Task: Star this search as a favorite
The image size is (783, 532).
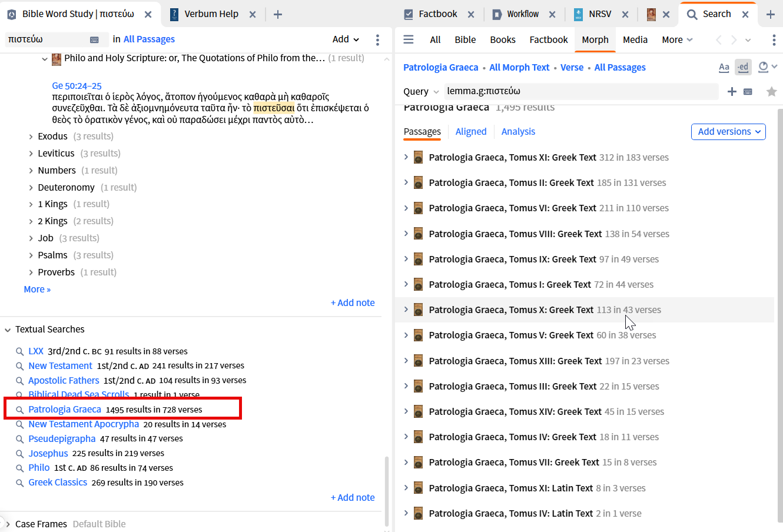Action: [x=771, y=91]
